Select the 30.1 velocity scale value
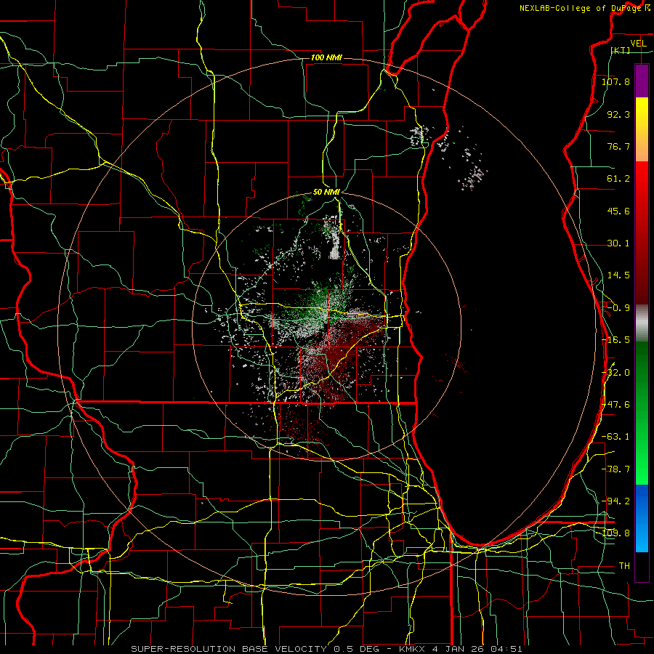The height and width of the screenshot is (654, 654). [x=618, y=243]
